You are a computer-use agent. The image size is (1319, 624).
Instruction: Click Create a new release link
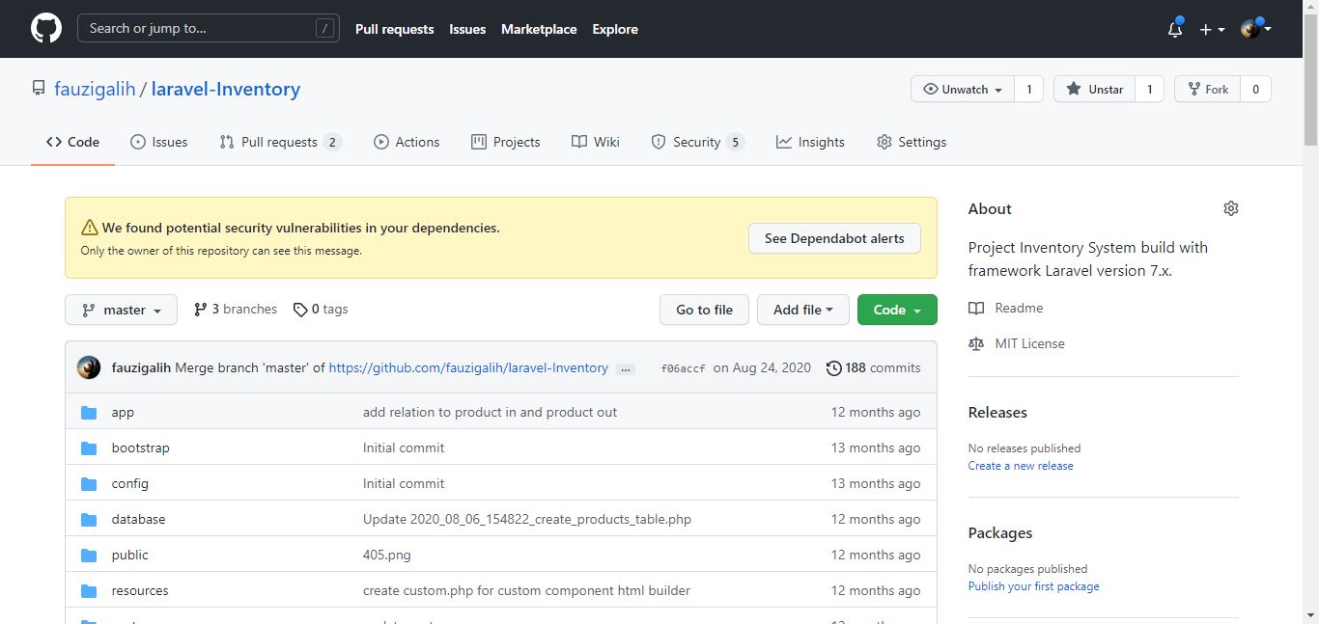coord(1021,466)
